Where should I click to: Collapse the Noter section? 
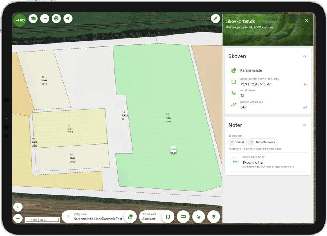click(305, 125)
